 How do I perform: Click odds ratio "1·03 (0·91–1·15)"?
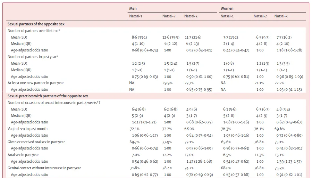click(x=289, y=89)
